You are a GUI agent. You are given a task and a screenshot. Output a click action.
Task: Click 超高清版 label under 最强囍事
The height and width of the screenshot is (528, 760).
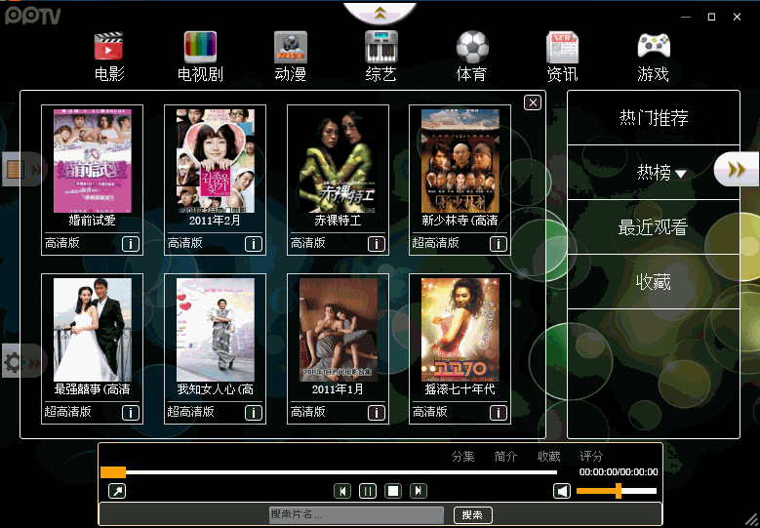(68, 412)
